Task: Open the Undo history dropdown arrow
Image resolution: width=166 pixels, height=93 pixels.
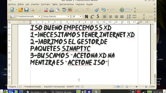Action: (x=108, y=10)
